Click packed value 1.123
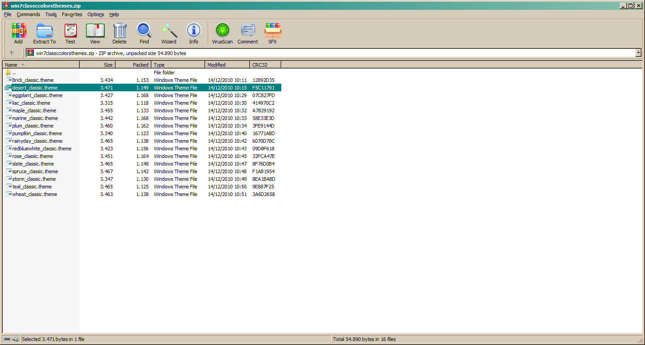645x345 pixels. coord(142,133)
